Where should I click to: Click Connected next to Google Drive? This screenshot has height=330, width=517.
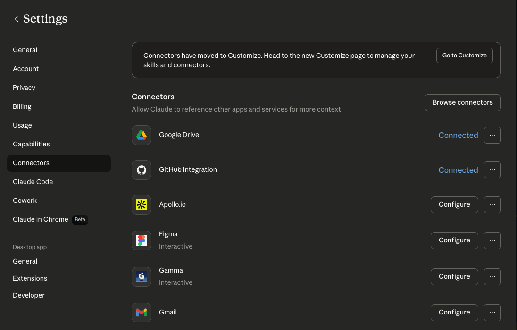(458, 135)
